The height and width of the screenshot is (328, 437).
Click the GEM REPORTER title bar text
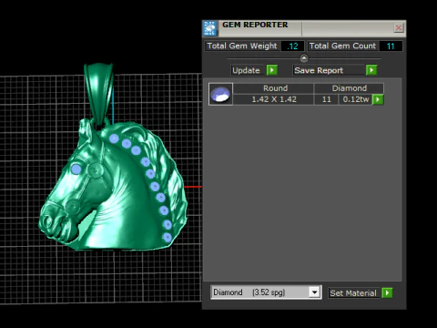pos(255,25)
